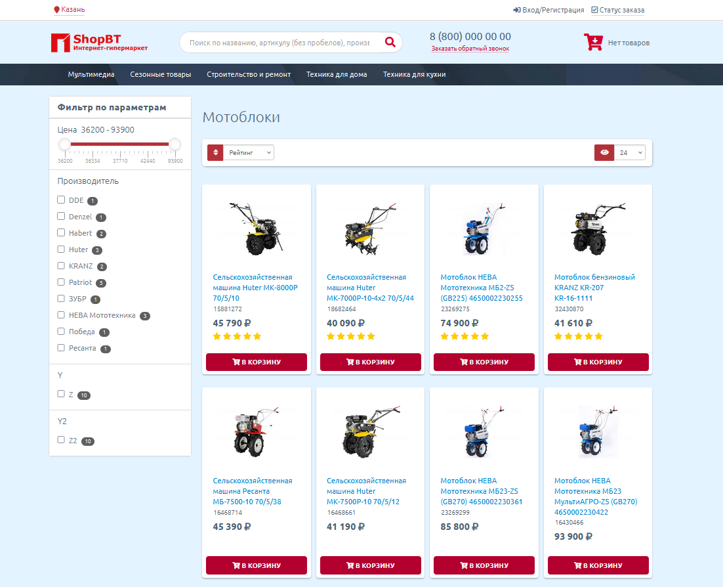The image size is (723, 587).
Task: Click the red location pin icon
Action: (56, 10)
